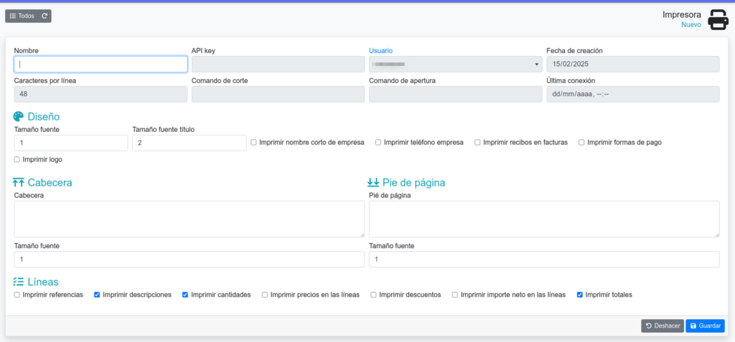Open the Última conexión date picker field

(632, 95)
